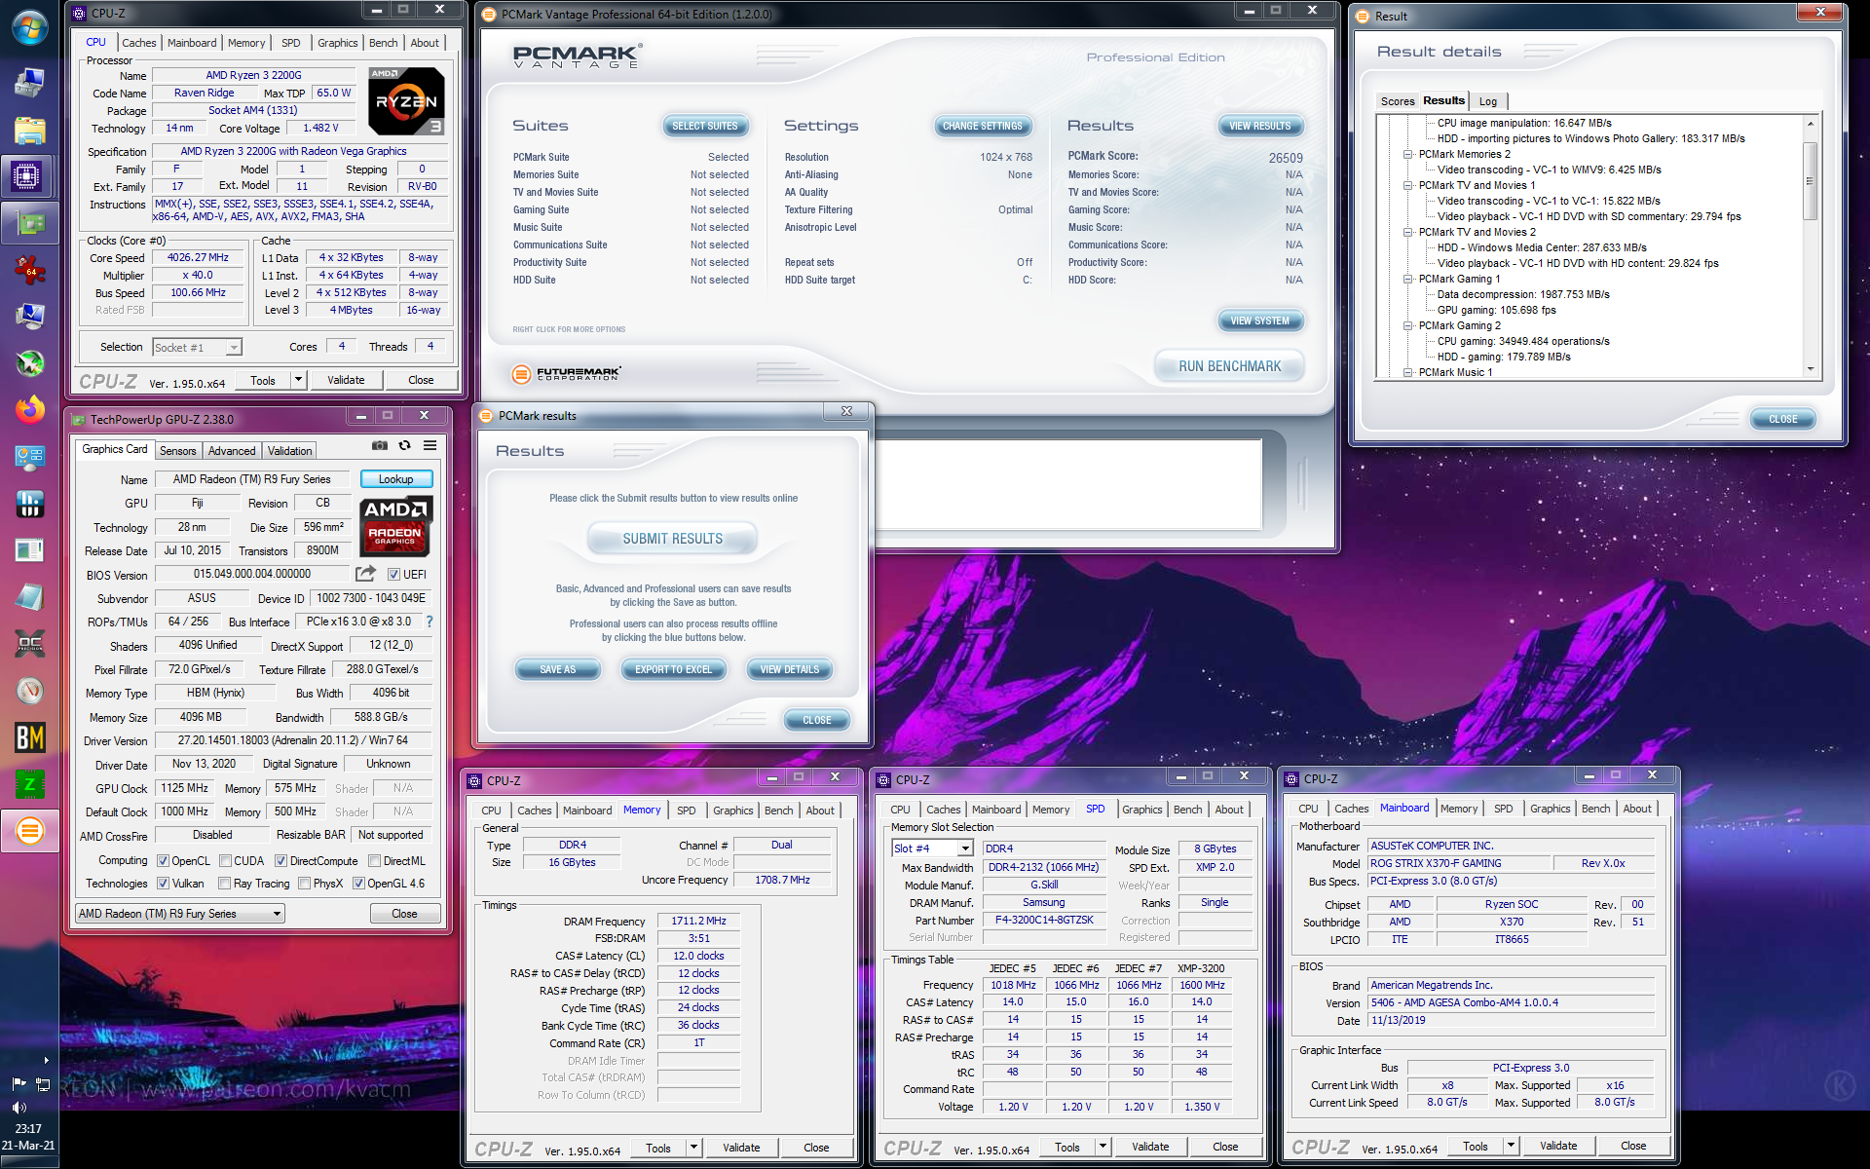Open Tools dropdown arrow in CPU-Z Memory window

coord(693,1148)
